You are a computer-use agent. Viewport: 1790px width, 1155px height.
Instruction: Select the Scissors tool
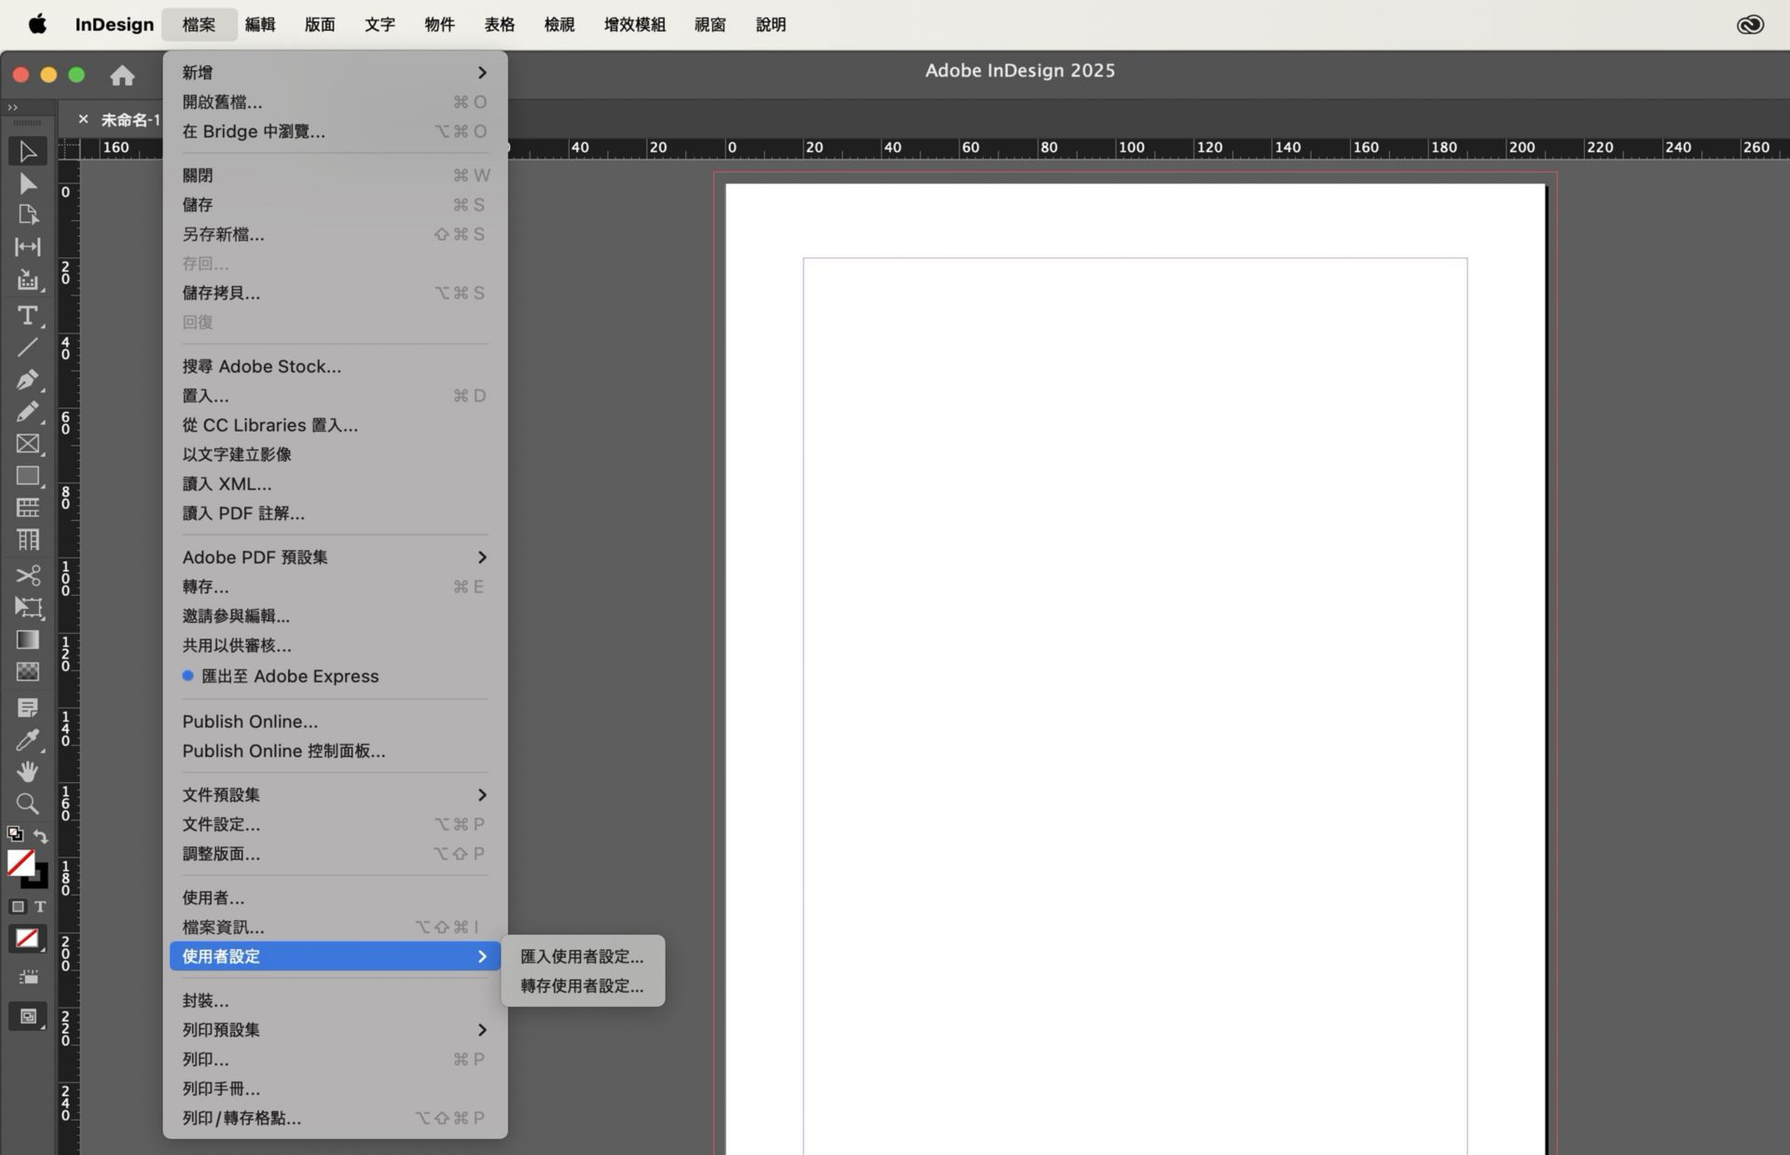[27, 574]
